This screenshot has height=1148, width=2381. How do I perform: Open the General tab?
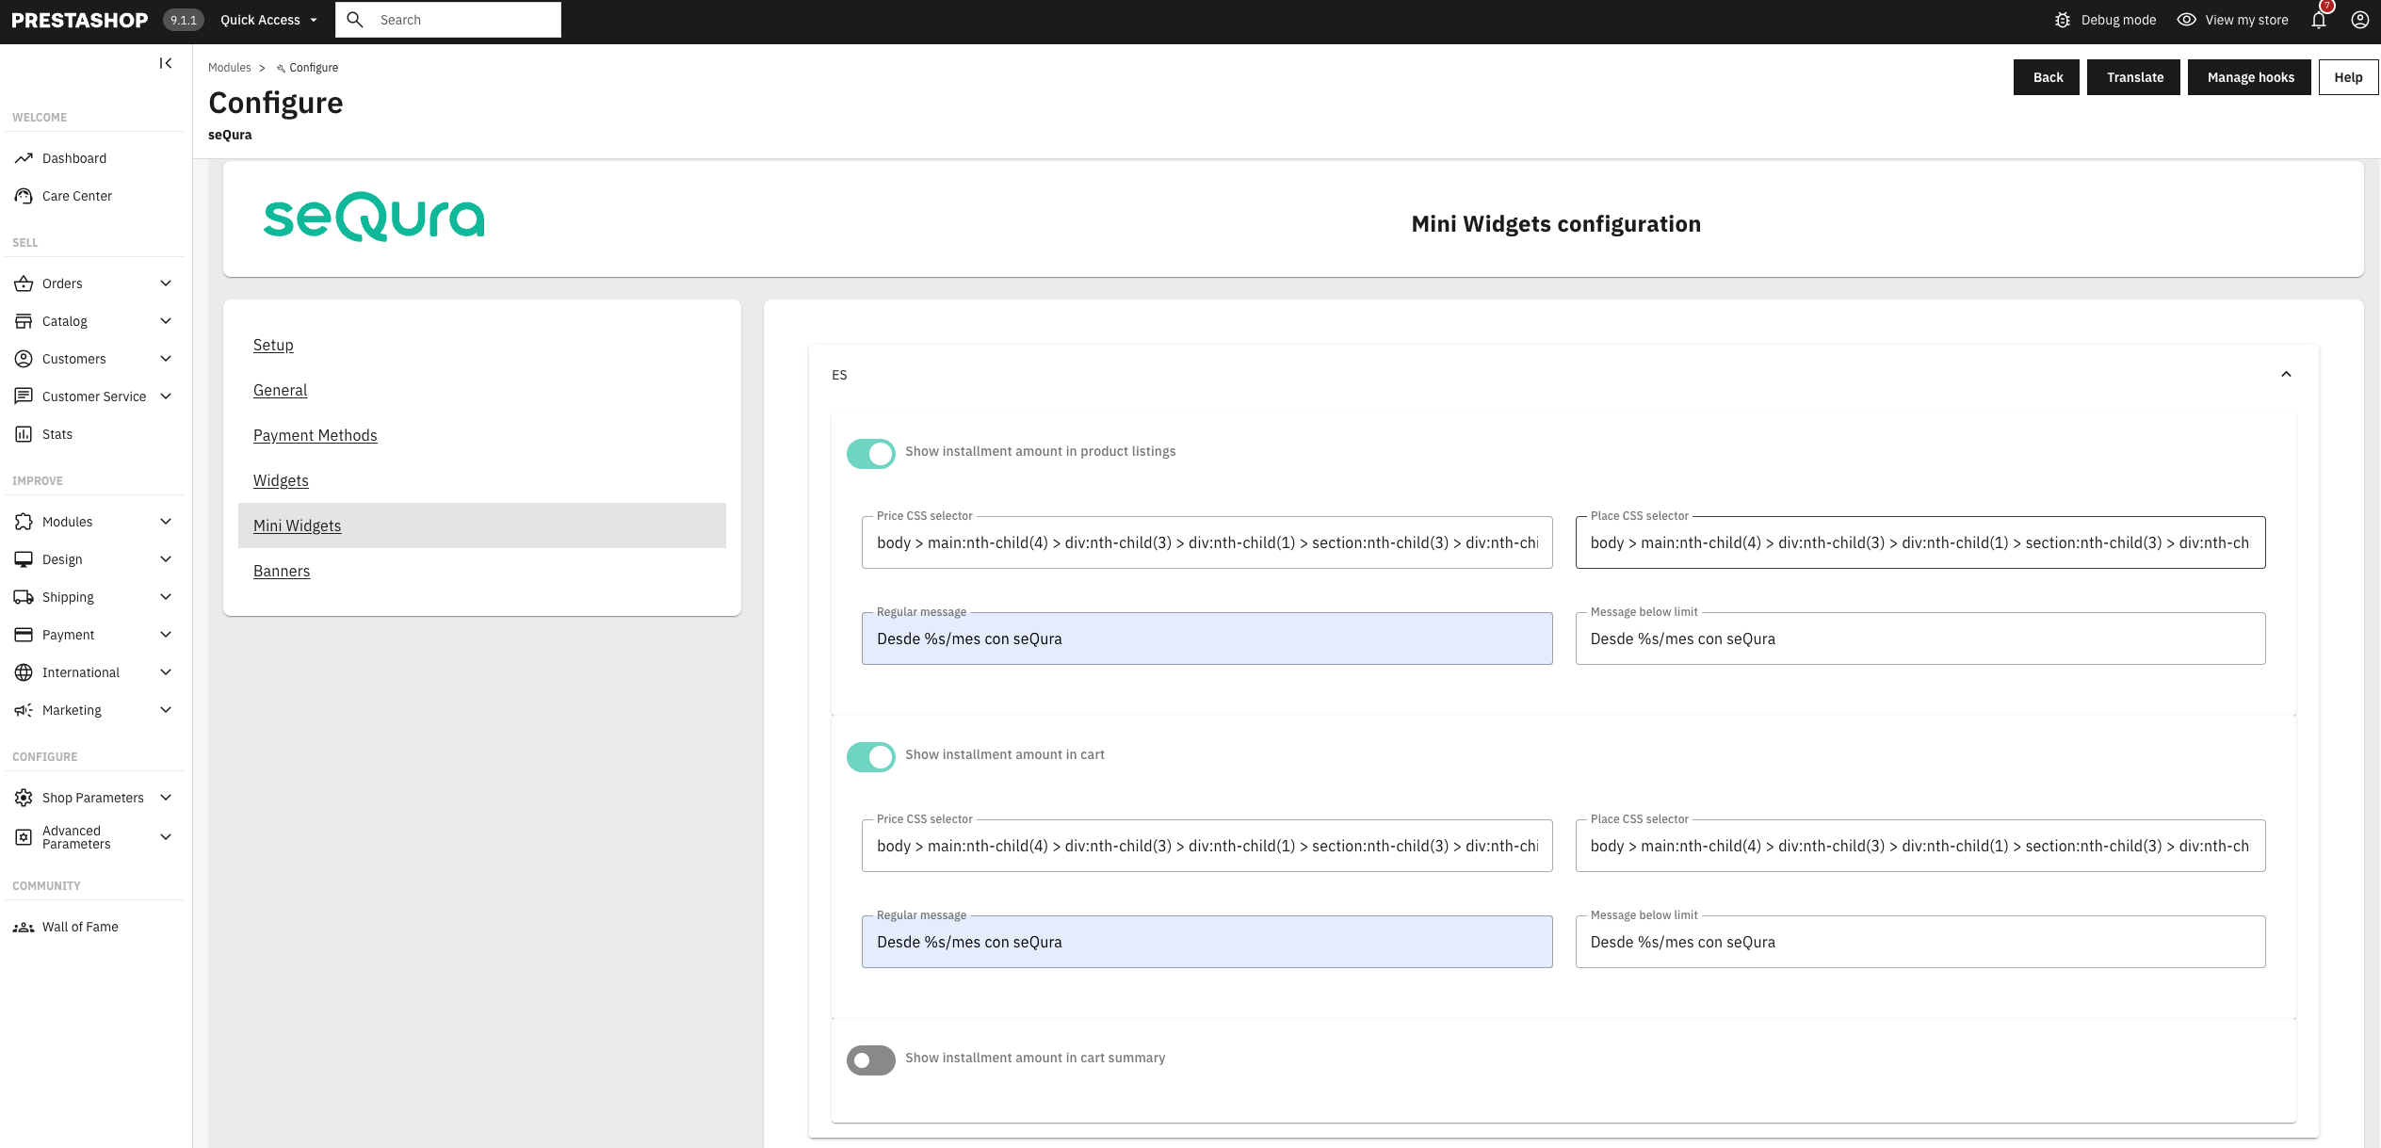coord(280,390)
